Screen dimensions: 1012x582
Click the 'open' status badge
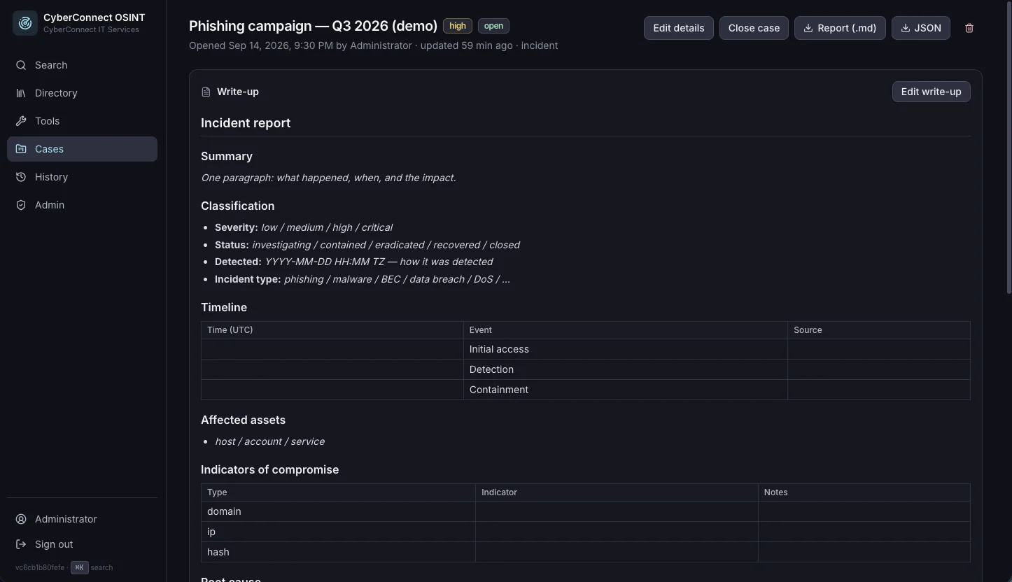[493, 26]
